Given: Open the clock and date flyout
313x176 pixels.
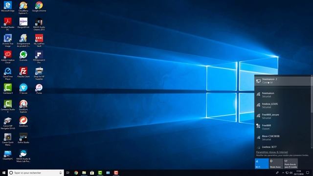Looking at the screenshot, I should tap(299, 173).
